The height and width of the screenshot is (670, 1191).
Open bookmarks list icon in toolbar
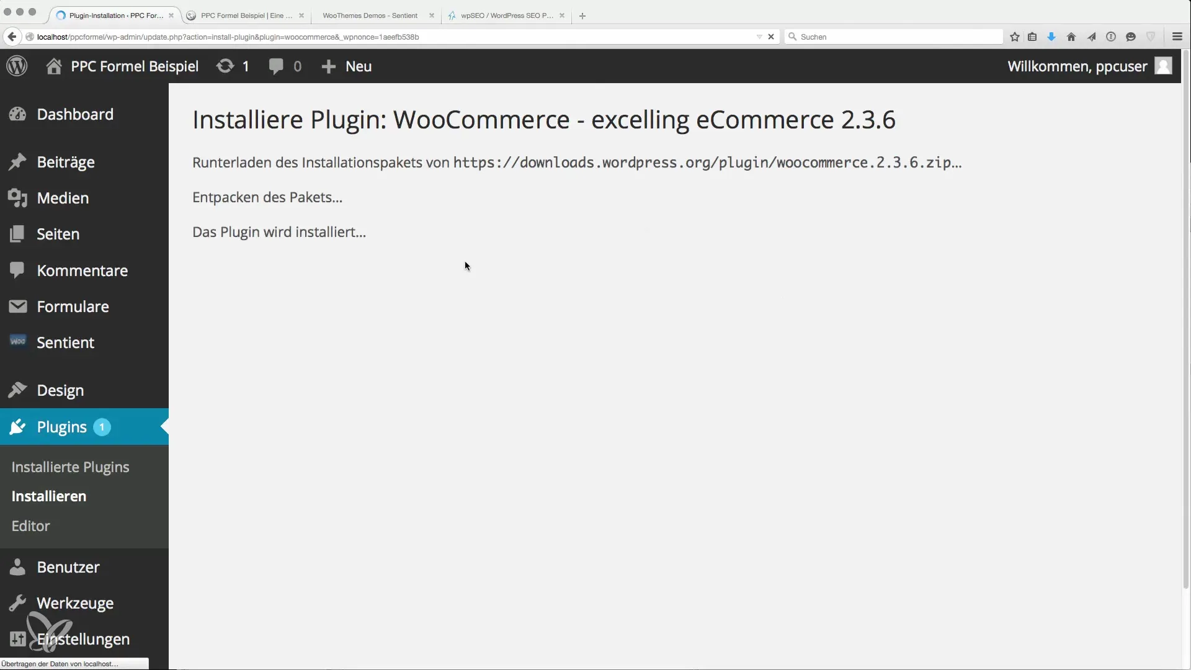(1032, 37)
